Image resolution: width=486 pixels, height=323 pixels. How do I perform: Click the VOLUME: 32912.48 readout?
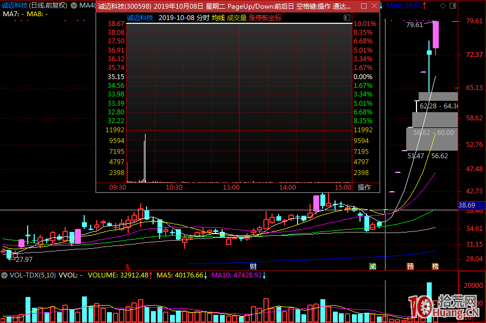(118, 275)
